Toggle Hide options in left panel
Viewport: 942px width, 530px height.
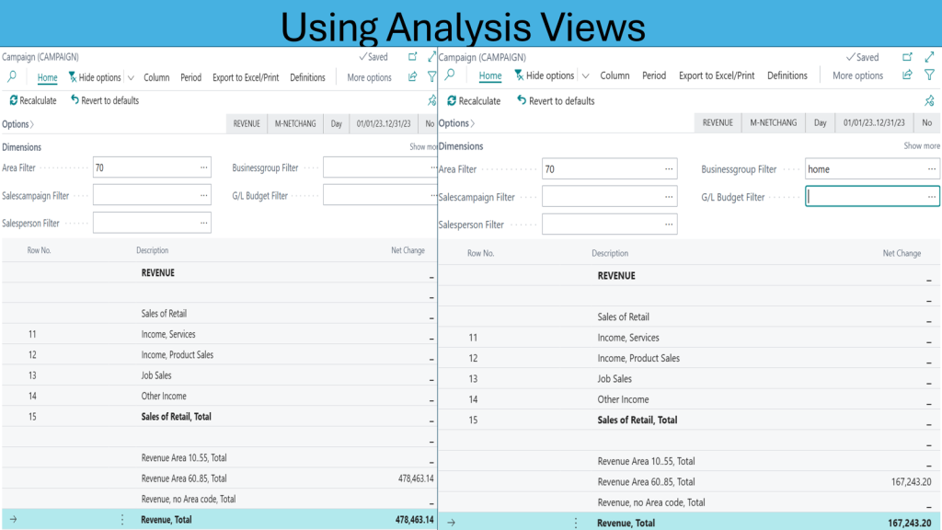click(94, 77)
